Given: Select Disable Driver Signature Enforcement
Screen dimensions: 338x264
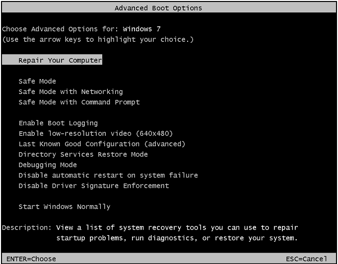Looking at the screenshot, I should pyautogui.click(x=94, y=185).
